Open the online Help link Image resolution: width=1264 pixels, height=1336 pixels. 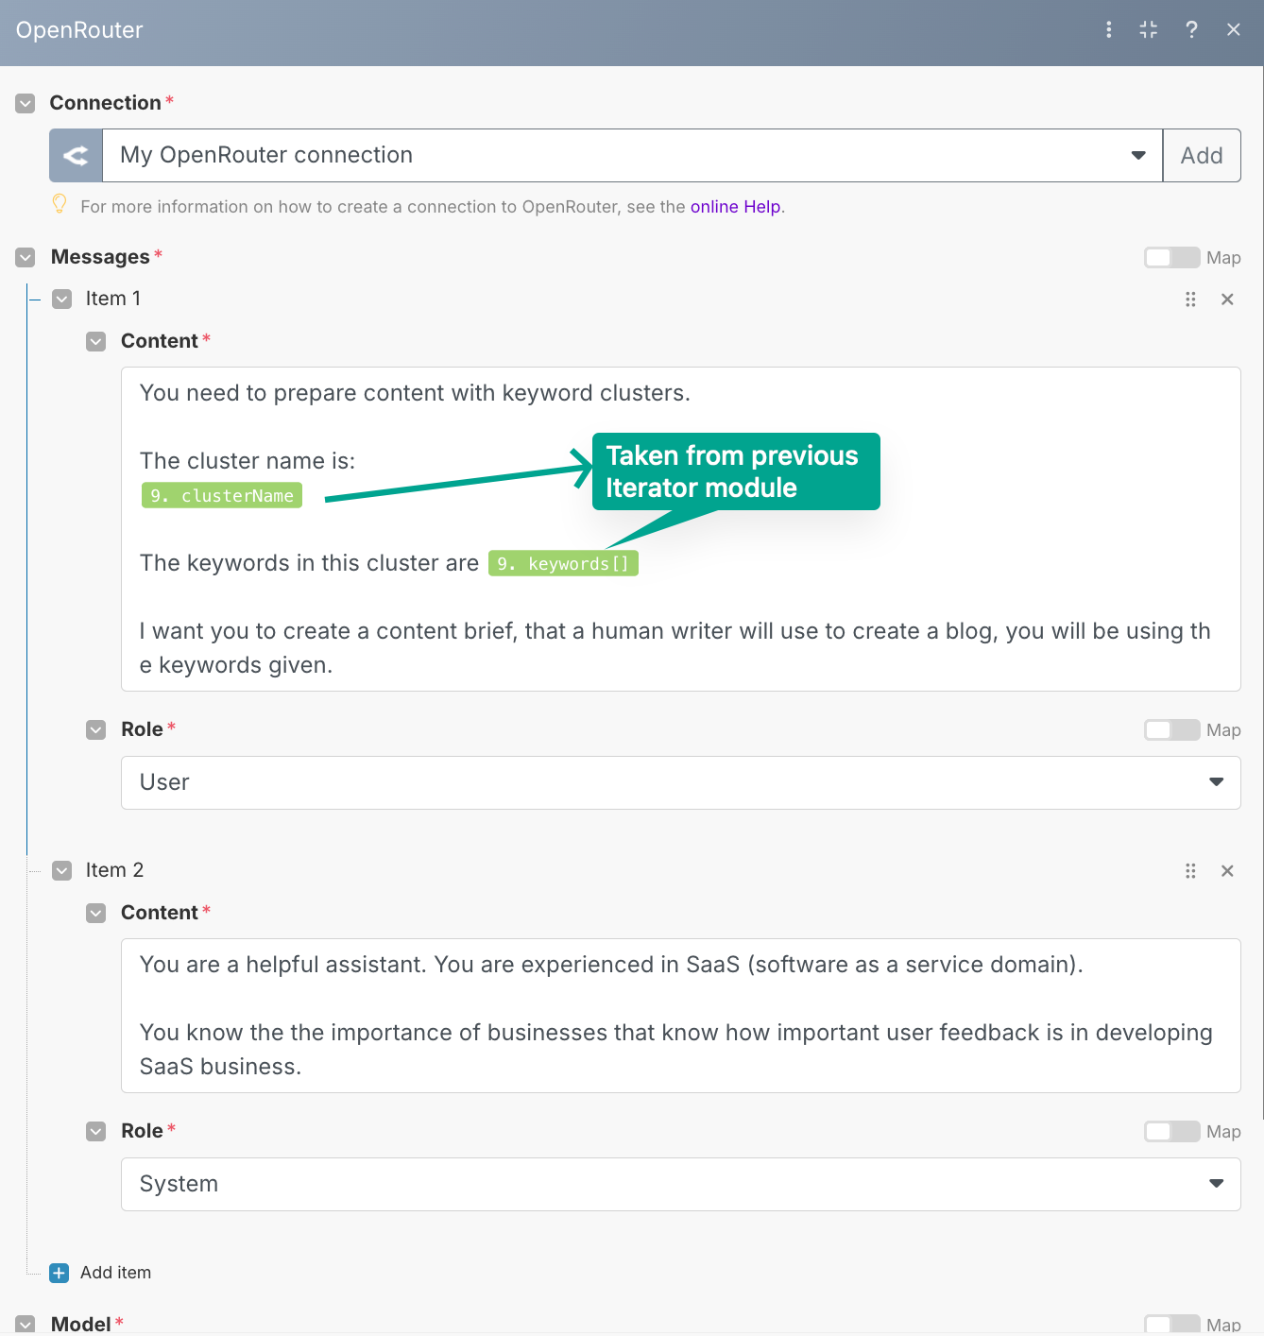735,207
